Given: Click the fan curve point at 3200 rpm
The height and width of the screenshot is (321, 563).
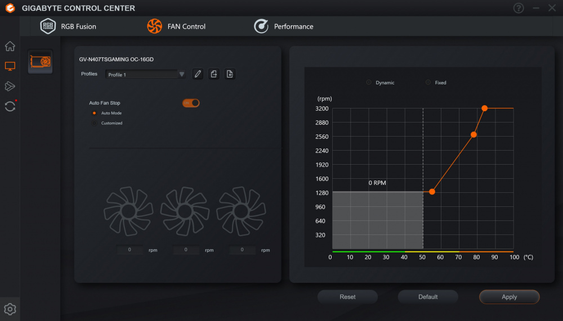Looking at the screenshot, I should point(484,108).
